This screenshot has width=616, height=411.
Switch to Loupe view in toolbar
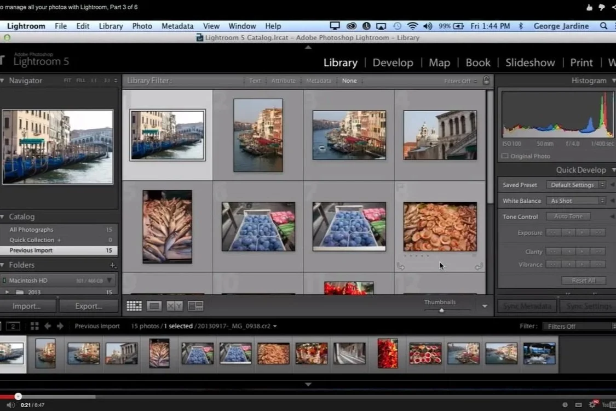click(154, 306)
